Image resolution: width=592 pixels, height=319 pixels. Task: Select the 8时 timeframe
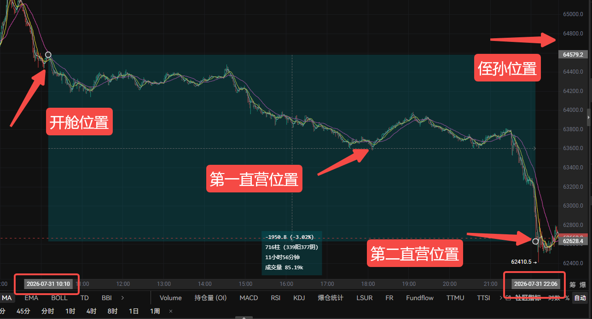click(x=112, y=311)
